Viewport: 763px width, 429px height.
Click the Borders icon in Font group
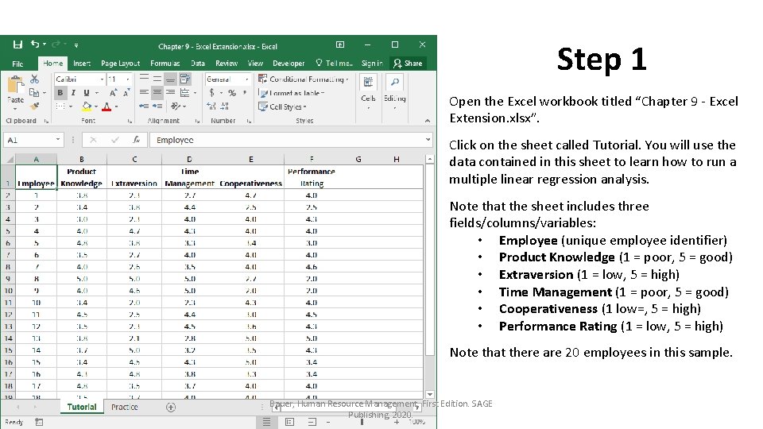coord(60,106)
